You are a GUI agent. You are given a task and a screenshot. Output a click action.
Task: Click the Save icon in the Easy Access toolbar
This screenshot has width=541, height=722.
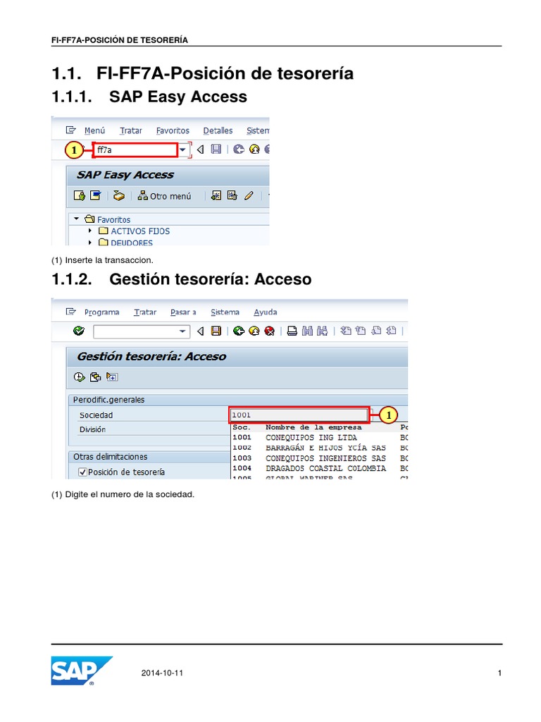216,149
